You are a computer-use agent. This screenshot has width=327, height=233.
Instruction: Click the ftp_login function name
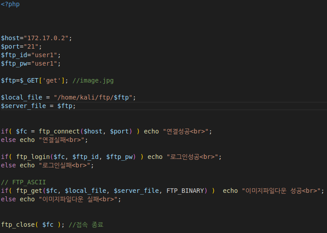[x=33, y=157]
